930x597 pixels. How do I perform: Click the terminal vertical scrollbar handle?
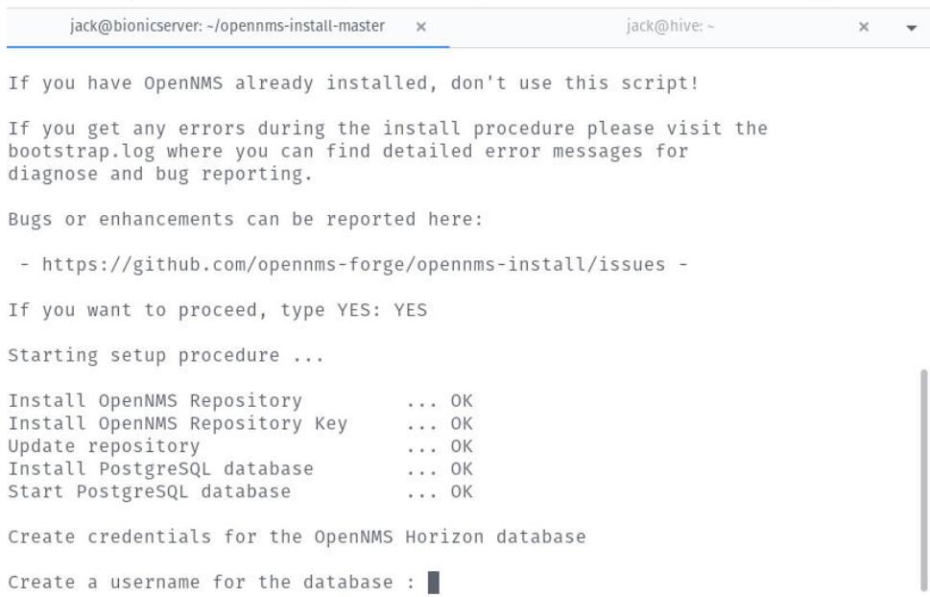(923, 481)
